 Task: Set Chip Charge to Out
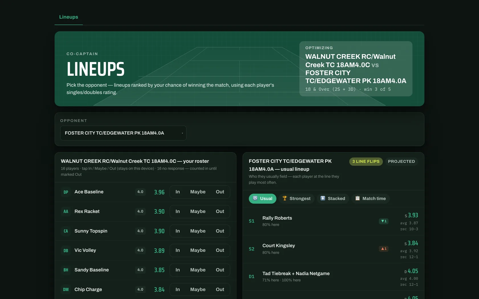(220, 290)
